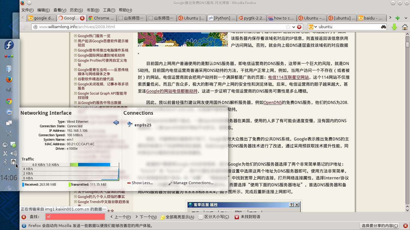This screenshot has height=230, width=410.
Task: Find next match 下一个(N)
Action: [146, 217]
